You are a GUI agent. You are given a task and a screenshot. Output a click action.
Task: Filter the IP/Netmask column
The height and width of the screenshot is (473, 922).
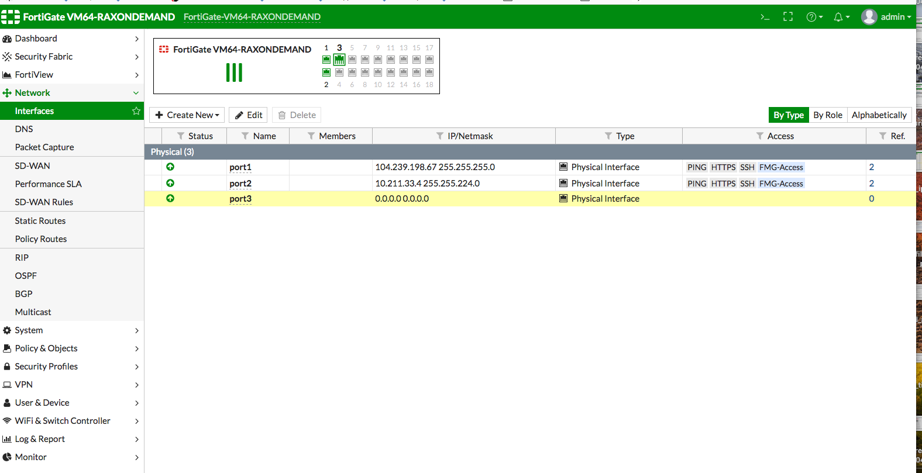pos(440,136)
